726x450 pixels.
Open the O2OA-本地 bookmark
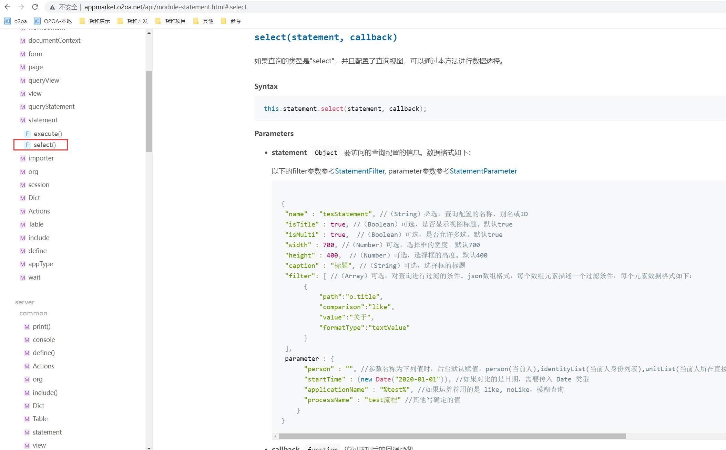click(53, 21)
